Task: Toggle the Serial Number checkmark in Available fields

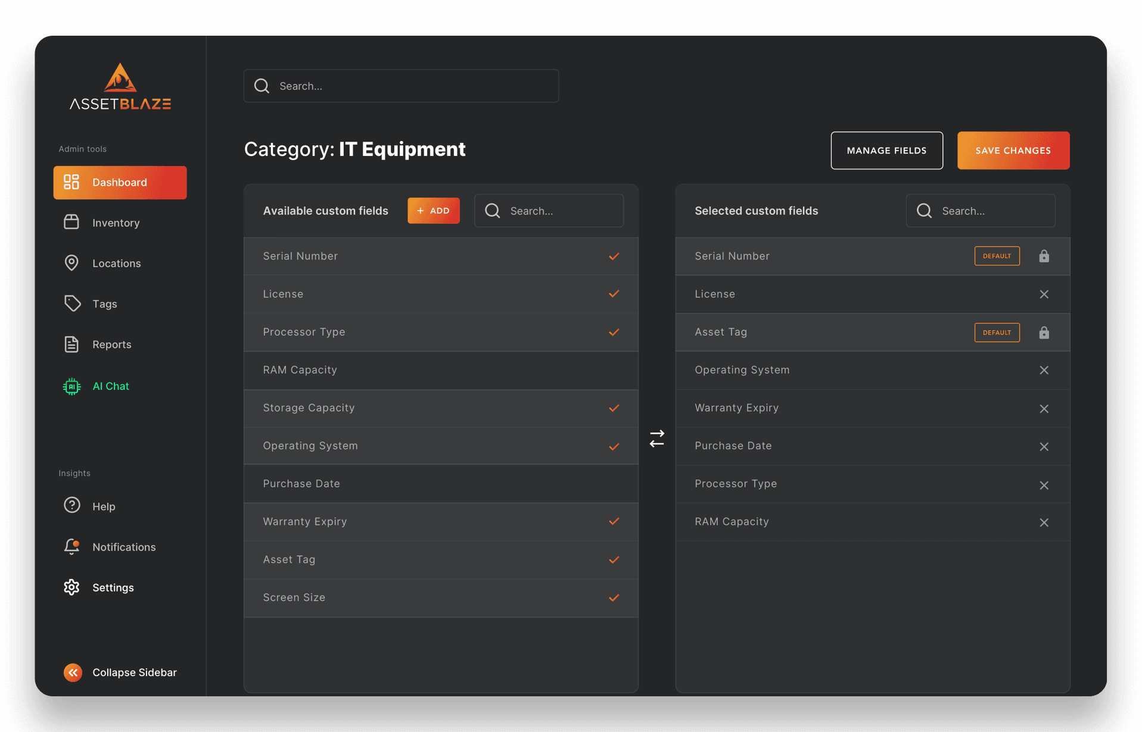Action: (614, 256)
